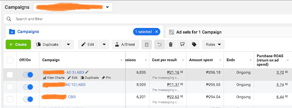Click cost per result ₱11.37

tap(173, 85)
